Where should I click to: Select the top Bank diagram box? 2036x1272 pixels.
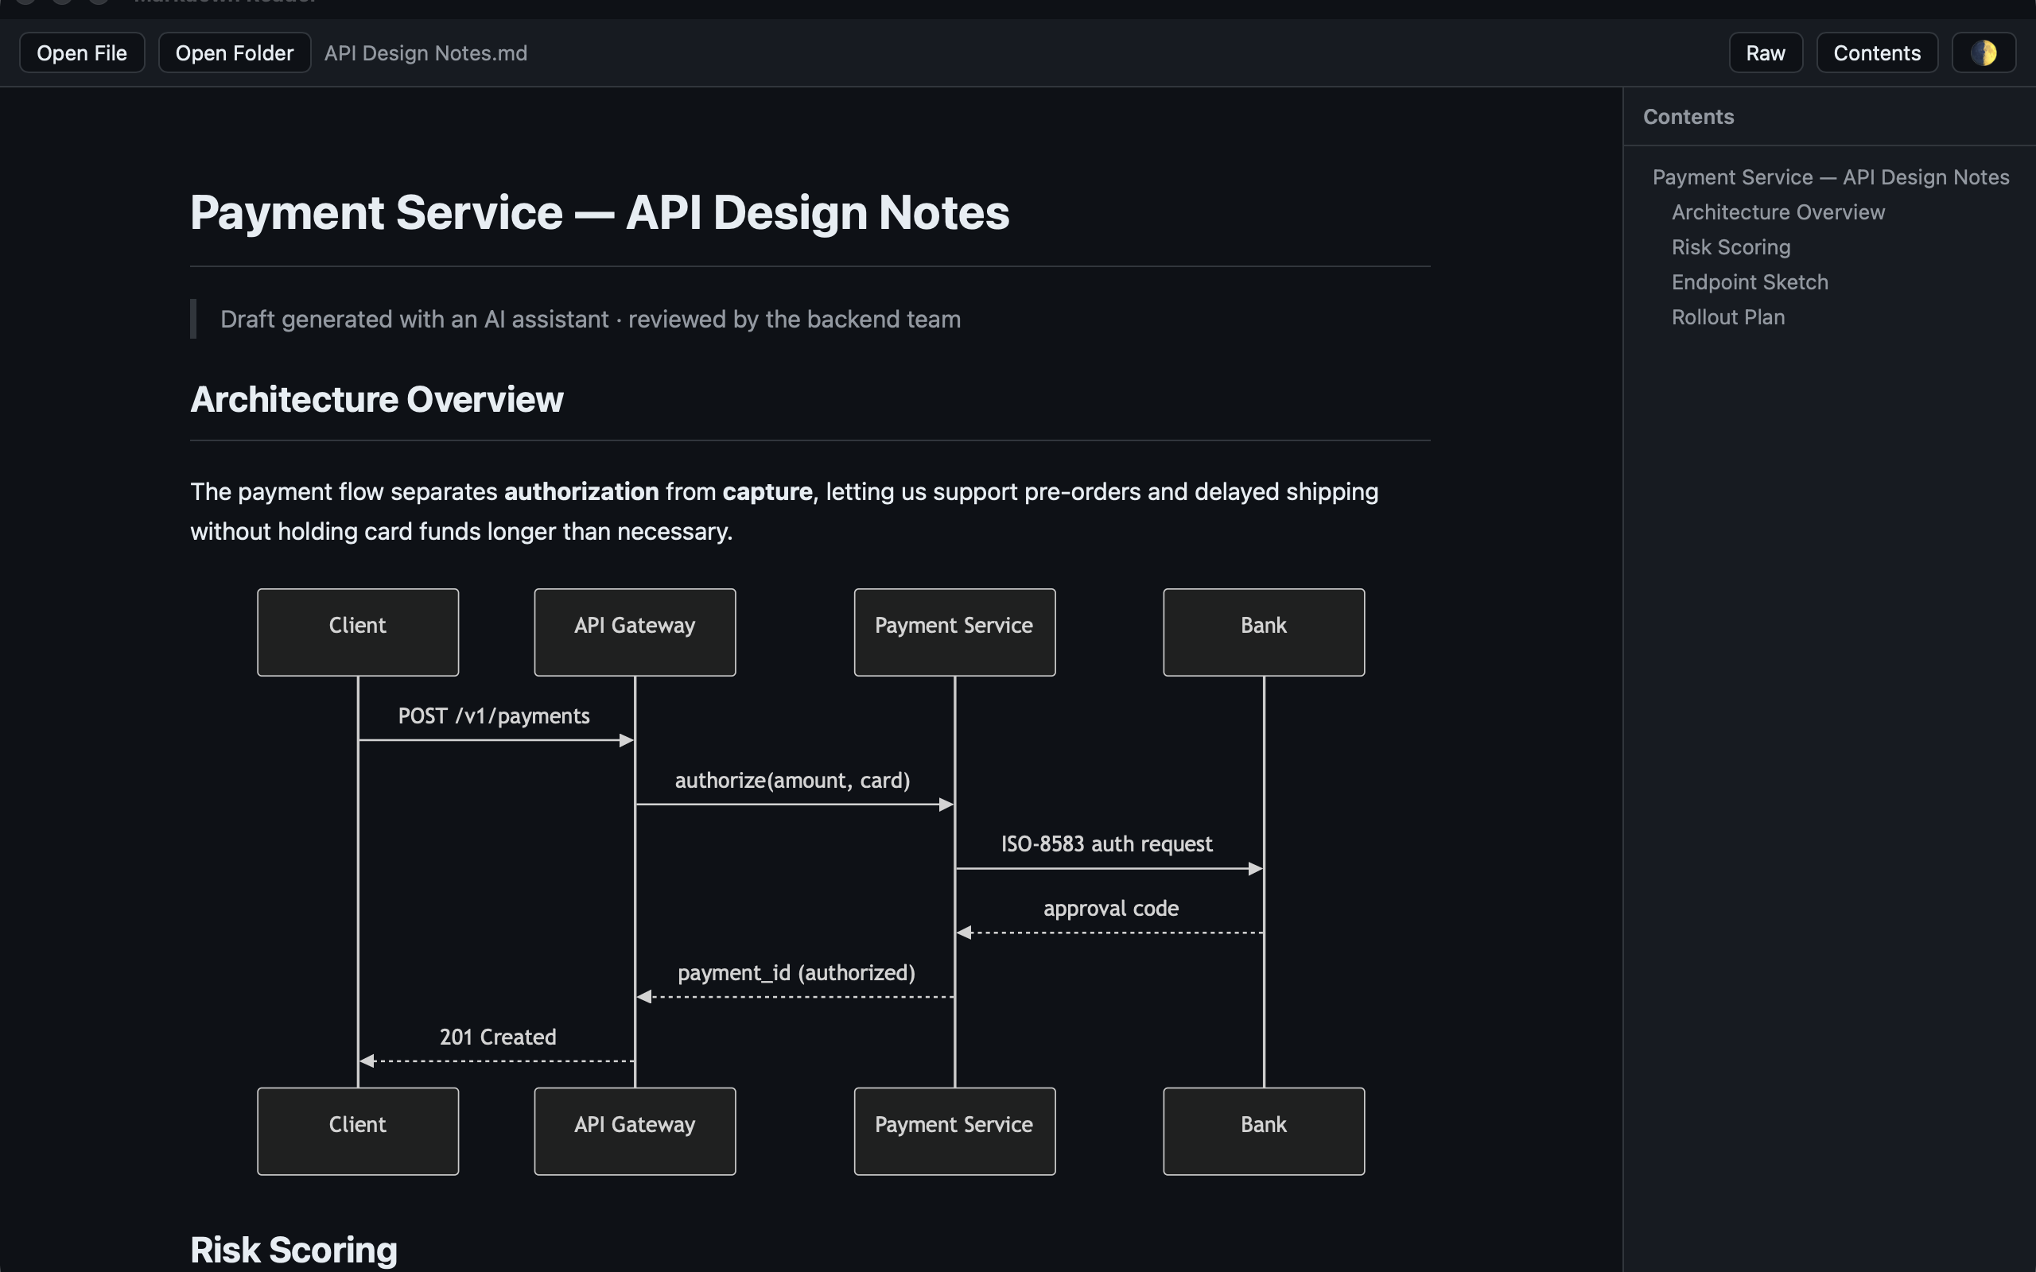coord(1264,632)
